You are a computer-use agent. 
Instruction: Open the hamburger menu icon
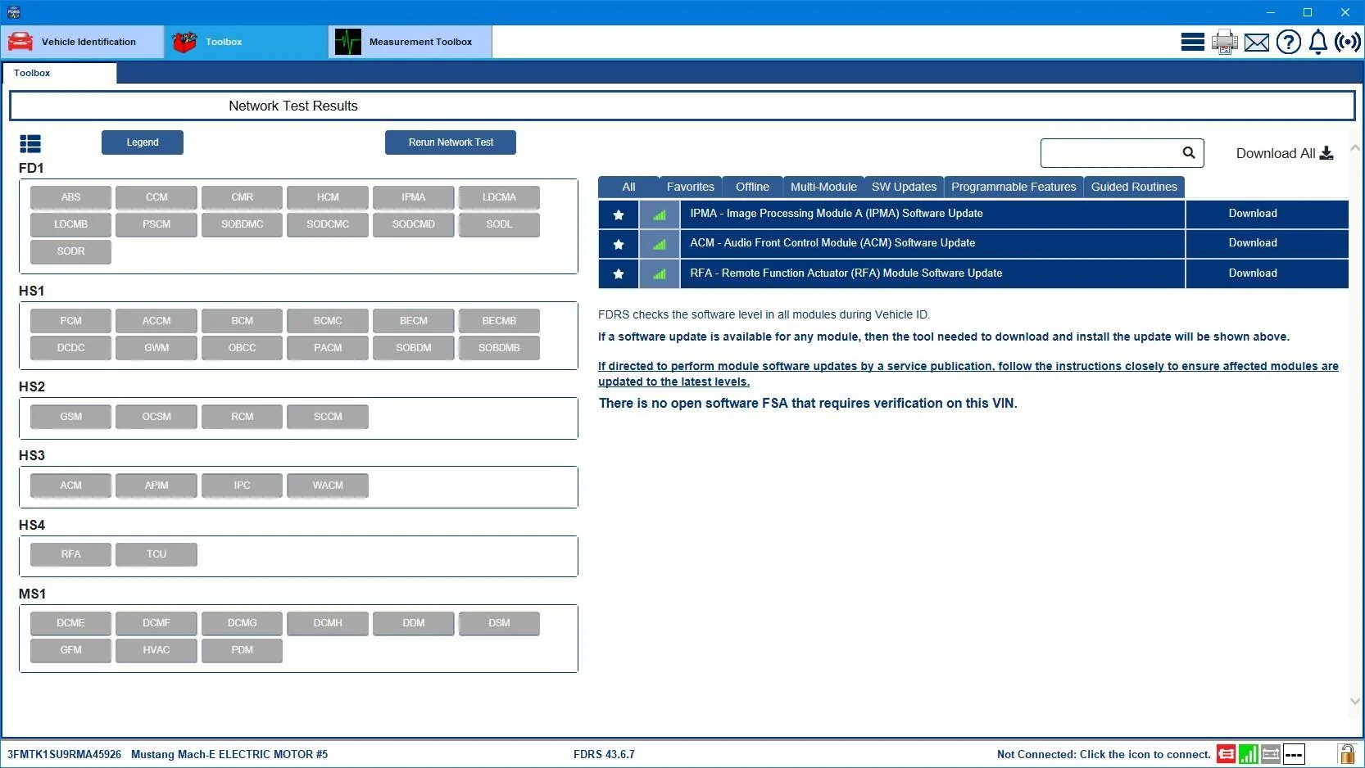1192,42
